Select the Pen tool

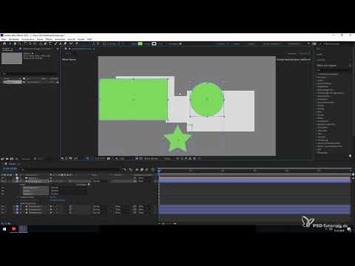[x=45, y=44]
